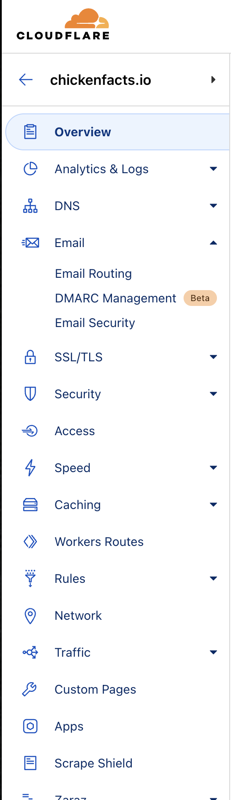Click the Workers Routes brackets icon
231x800 pixels.
30,542
